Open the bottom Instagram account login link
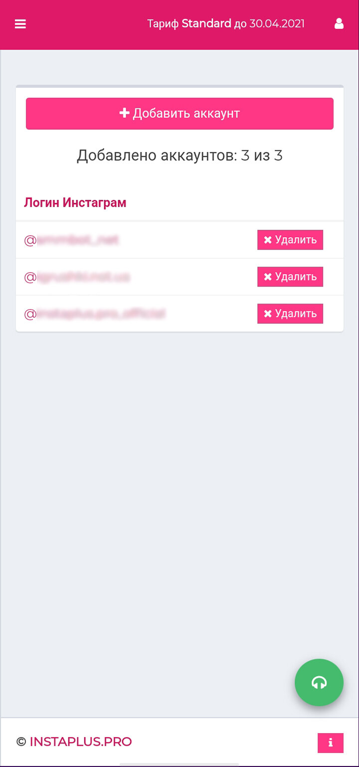The image size is (359, 767). [x=95, y=314]
